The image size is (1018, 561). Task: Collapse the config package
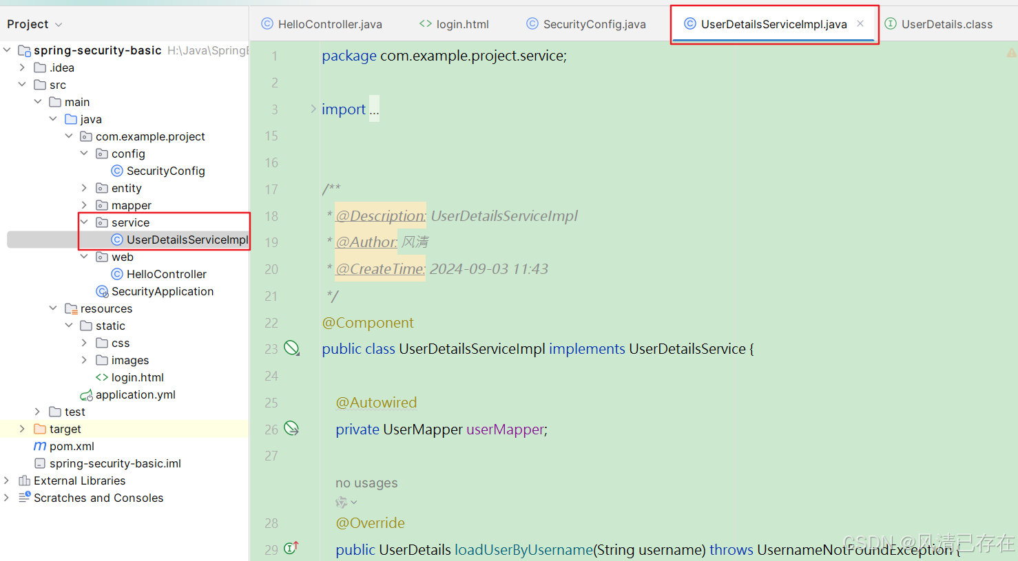point(84,153)
